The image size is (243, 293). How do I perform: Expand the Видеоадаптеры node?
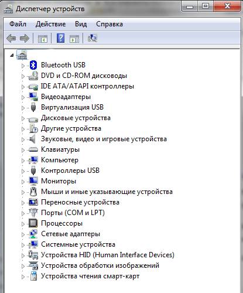23,97
